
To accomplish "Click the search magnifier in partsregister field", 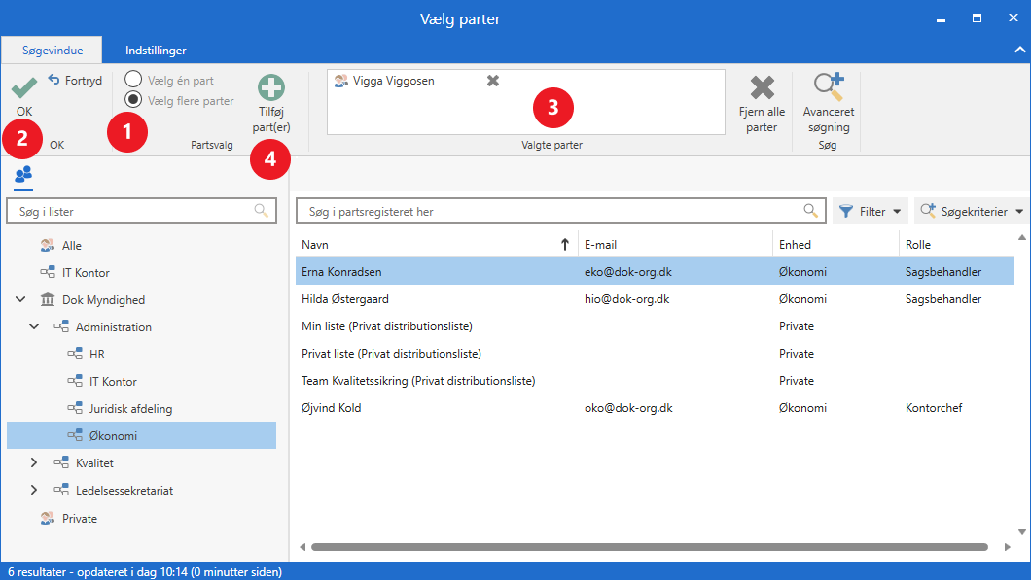I will pos(810,211).
